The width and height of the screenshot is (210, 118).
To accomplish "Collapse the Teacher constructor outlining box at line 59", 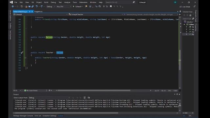I will coord(26,58).
